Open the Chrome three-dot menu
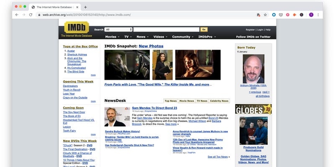 pos(318,15)
